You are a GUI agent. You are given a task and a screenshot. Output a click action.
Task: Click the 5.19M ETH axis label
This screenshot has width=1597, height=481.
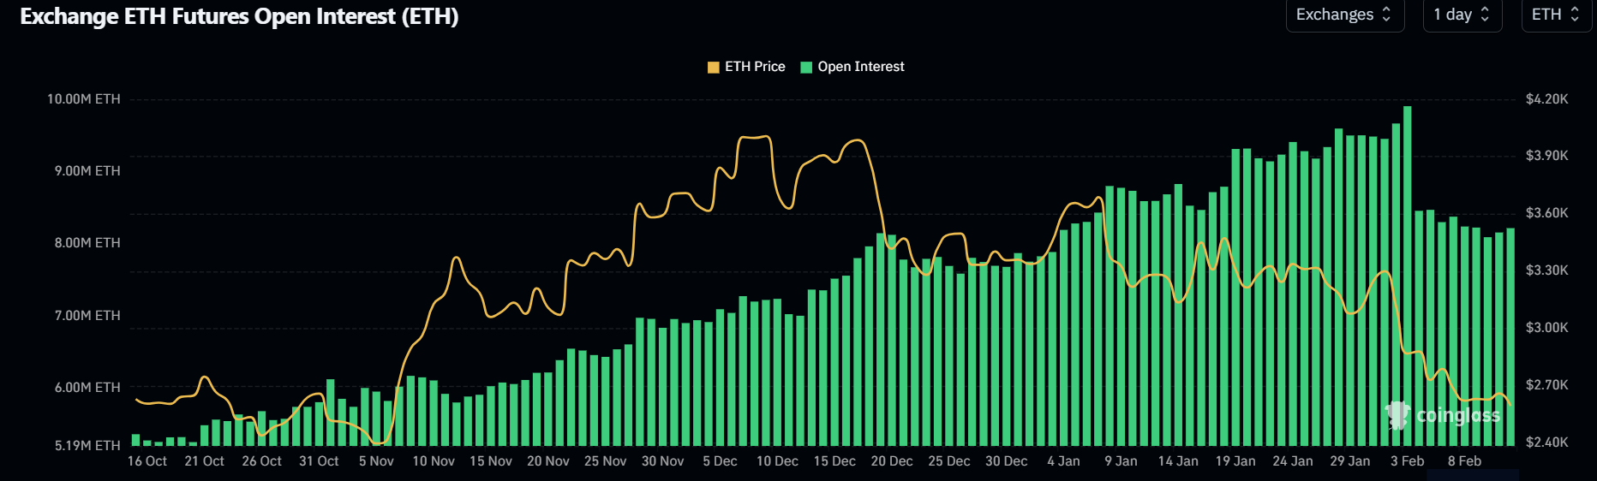(x=87, y=446)
